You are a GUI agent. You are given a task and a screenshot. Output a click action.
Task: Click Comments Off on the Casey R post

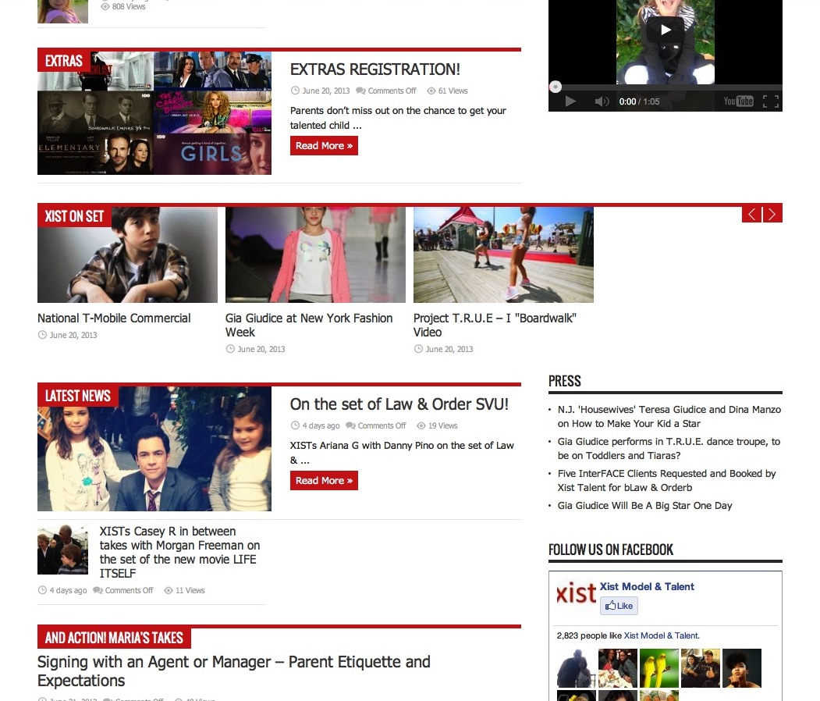(130, 591)
